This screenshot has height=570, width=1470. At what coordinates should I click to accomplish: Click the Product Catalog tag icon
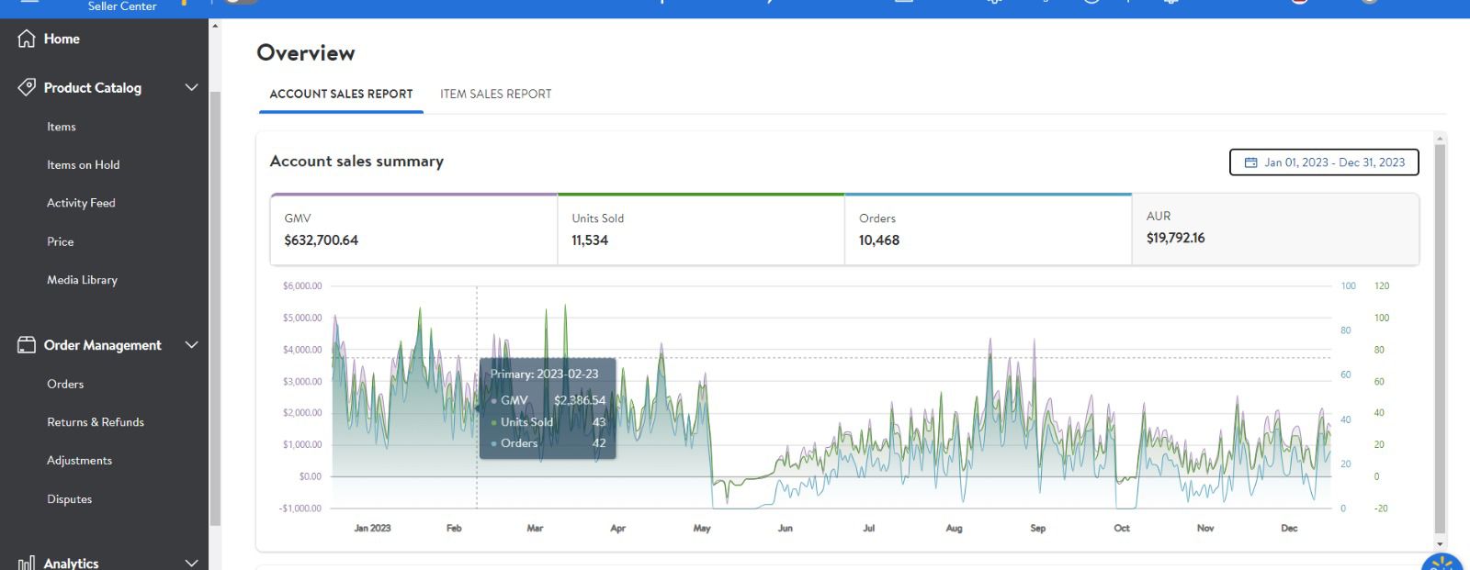27,87
